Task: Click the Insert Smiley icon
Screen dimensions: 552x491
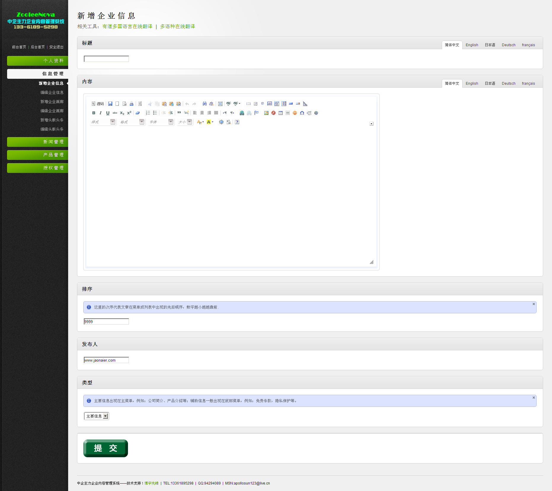Action: coord(295,113)
